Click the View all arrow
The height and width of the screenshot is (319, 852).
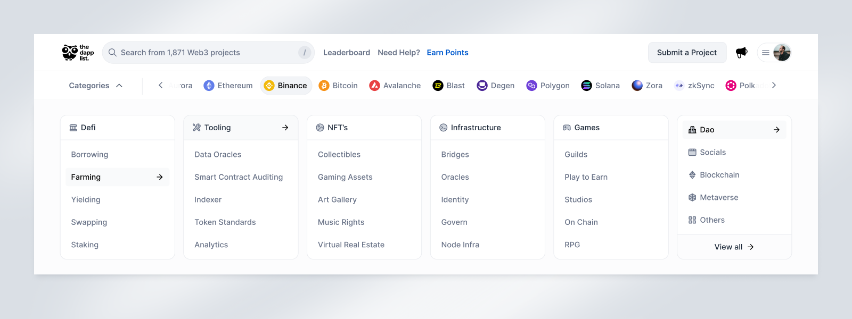pos(750,247)
